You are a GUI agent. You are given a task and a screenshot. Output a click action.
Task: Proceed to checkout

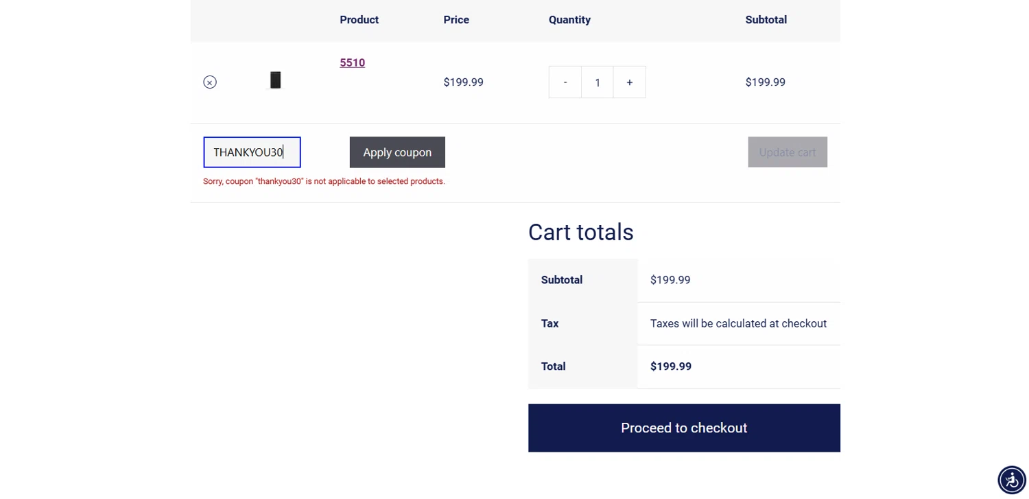point(684,428)
